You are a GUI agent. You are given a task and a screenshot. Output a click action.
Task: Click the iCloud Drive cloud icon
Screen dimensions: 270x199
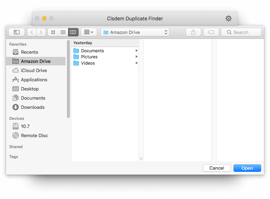[x=16, y=70]
